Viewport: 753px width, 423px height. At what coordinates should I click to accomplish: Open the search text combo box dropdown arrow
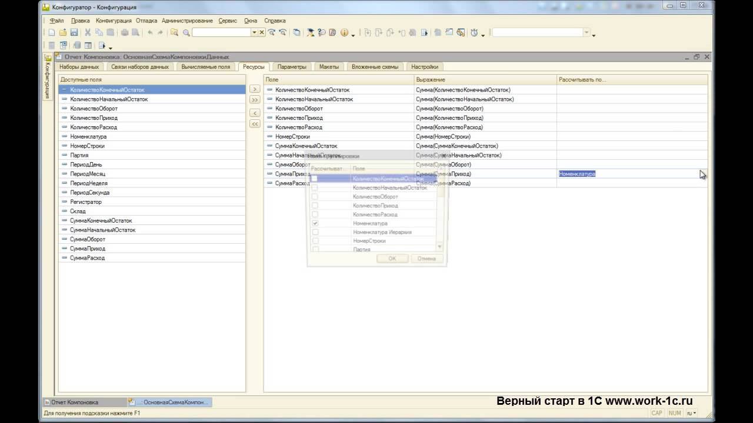tap(254, 33)
